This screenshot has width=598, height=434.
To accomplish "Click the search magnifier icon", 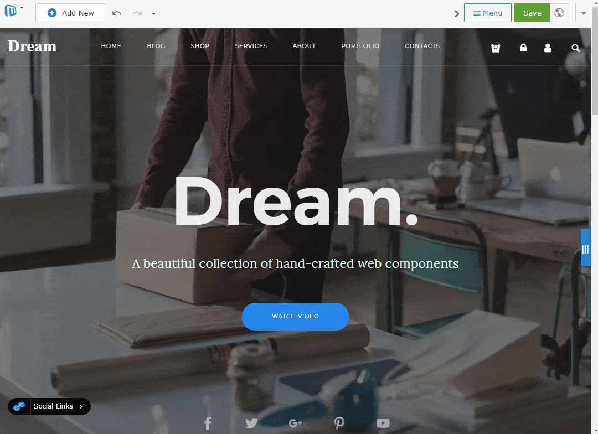I will coord(575,48).
